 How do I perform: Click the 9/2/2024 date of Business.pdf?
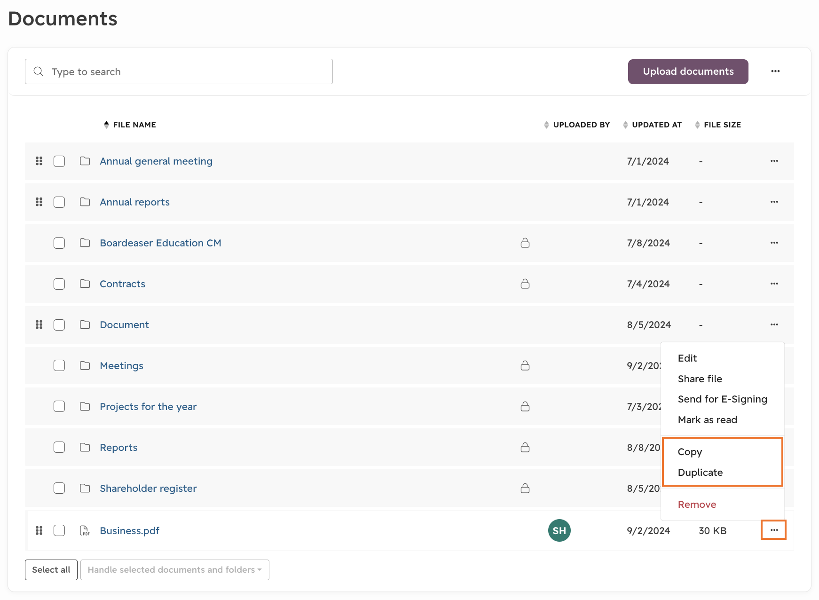coord(648,531)
